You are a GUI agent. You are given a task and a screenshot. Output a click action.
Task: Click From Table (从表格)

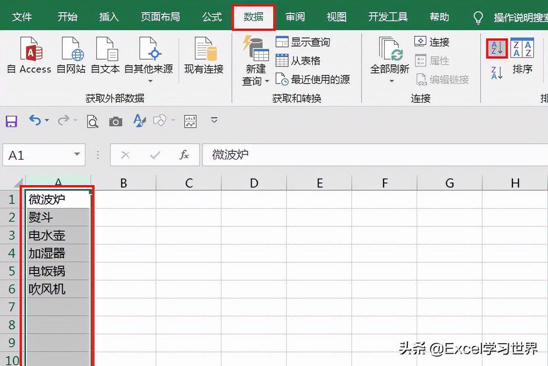coord(298,61)
